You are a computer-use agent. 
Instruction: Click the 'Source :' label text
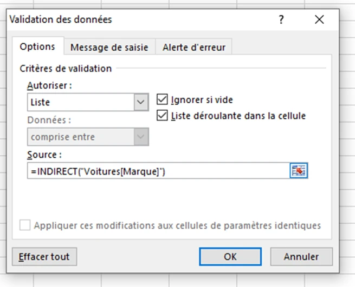click(44, 155)
